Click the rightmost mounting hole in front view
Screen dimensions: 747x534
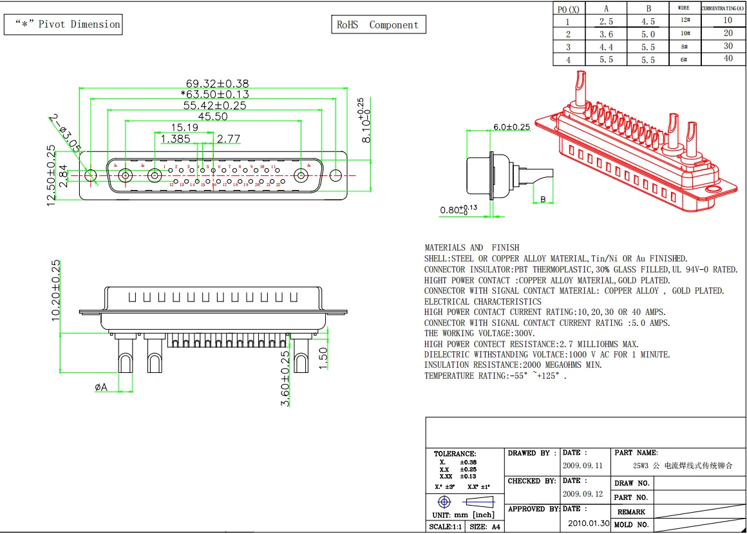(x=336, y=175)
